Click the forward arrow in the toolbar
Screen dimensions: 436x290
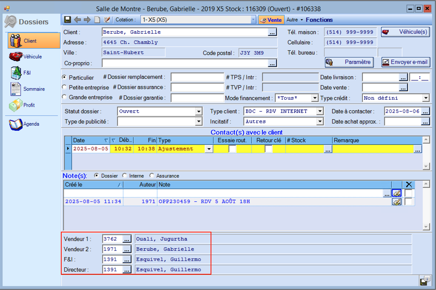(87, 20)
